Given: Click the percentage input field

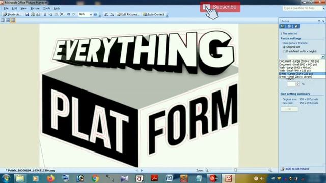Looking at the screenshot, I should point(291,84).
